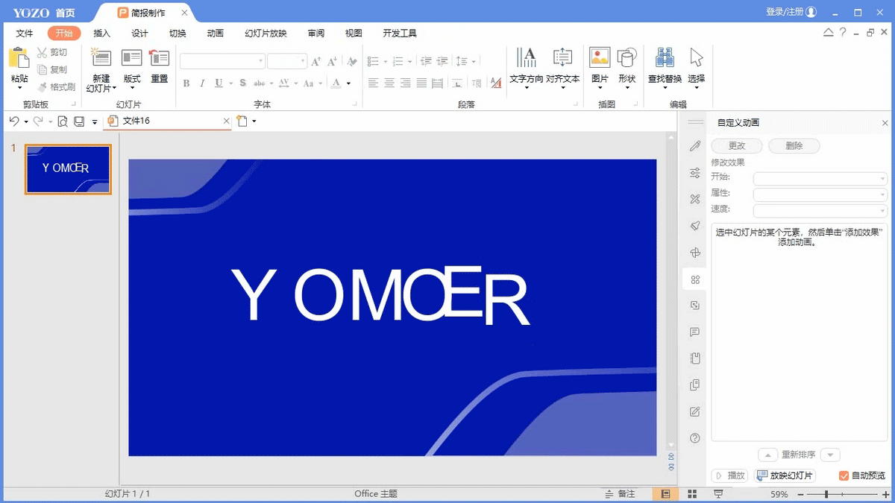The image size is (895, 503).
Task: Justify text alignment
Action: tap(422, 83)
